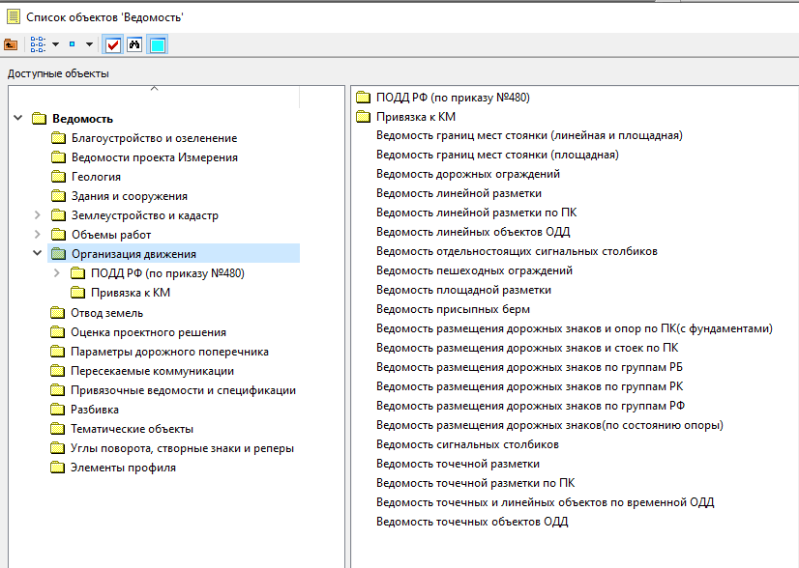
Task: Click Углы поворота, створные знаки folder icon
Action: click(57, 448)
